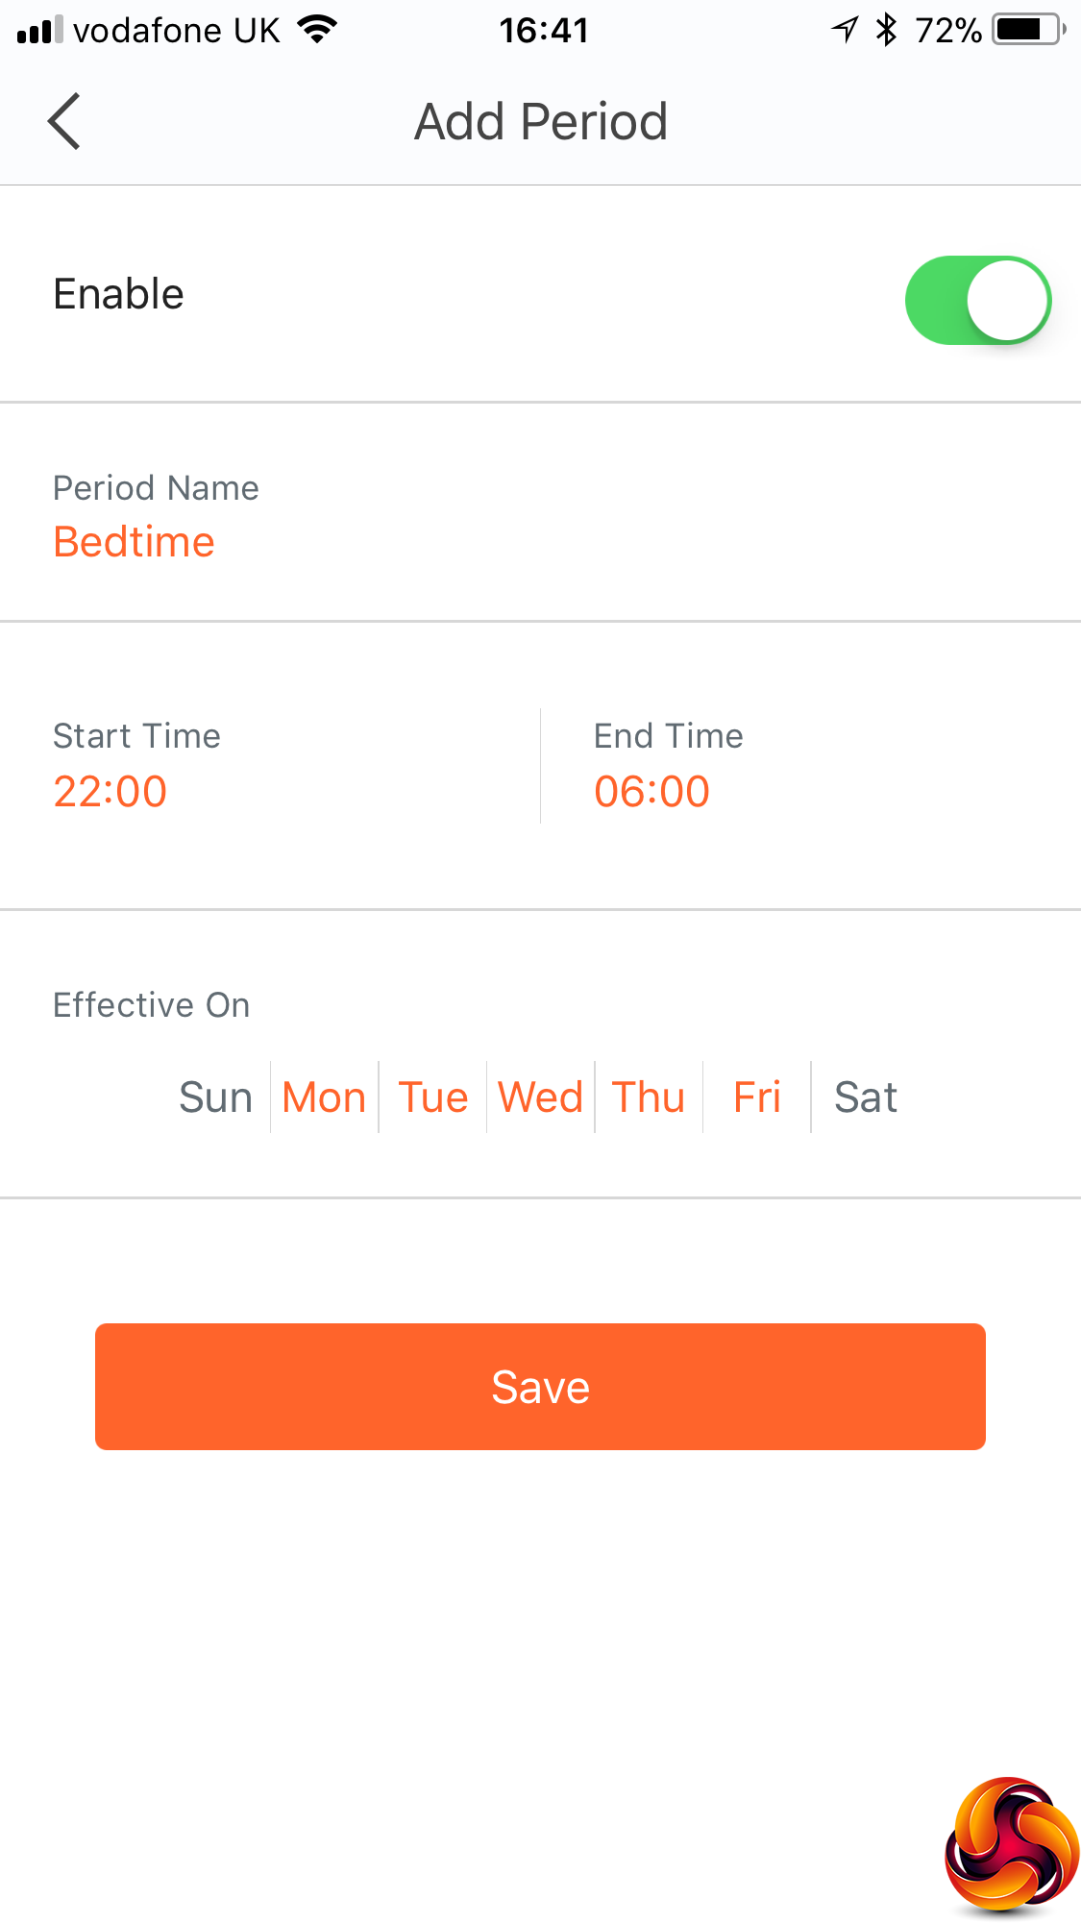Deselect Wednesday in the day selector
The height and width of the screenshot is (1923, 1081).
pos(540,1097)
